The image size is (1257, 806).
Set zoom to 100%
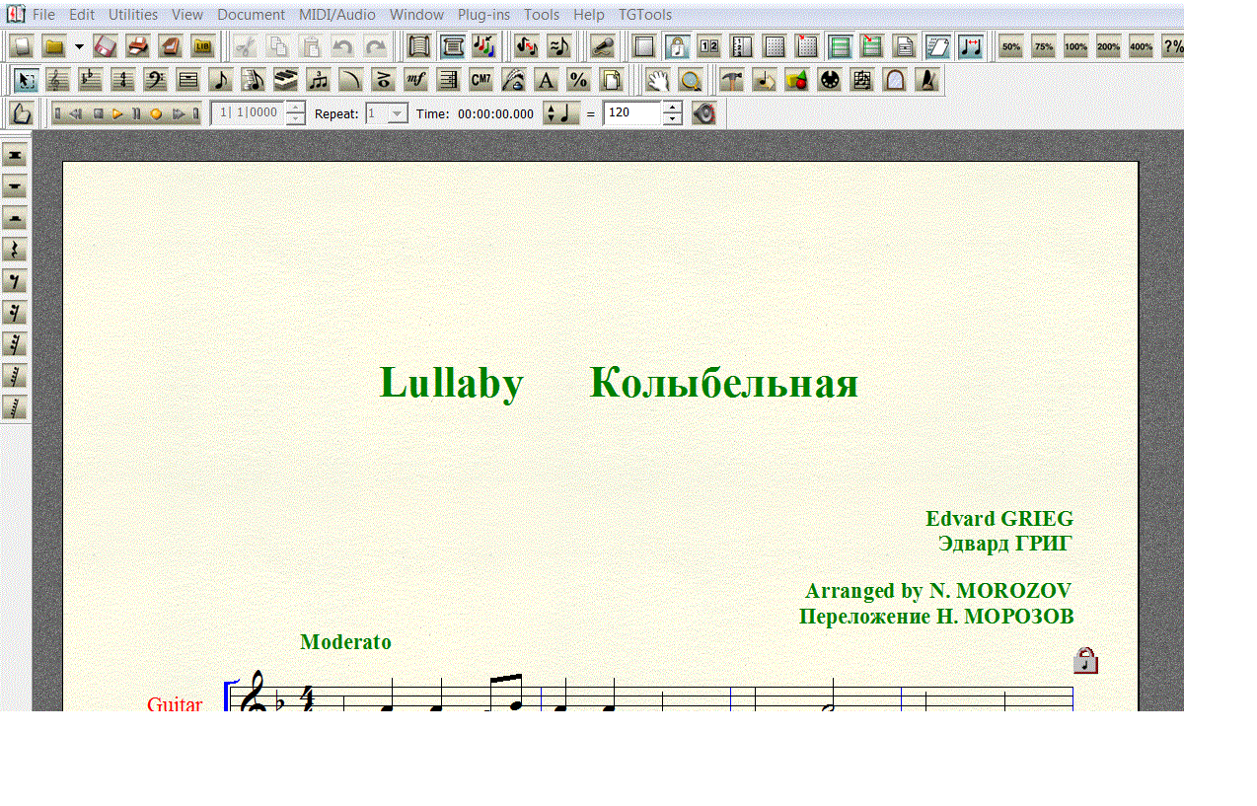pos(1075,46)
